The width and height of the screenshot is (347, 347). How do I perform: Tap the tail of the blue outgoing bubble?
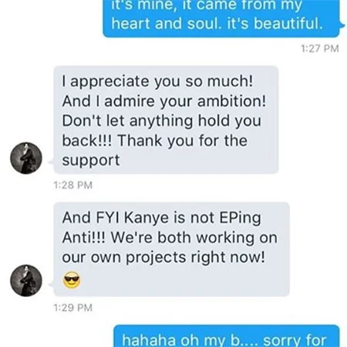pyautogui.click(x=342, y=25)
